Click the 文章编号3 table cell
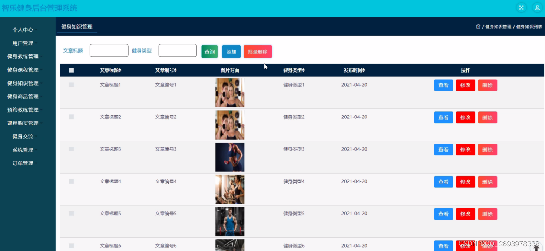Viewport: 545px width, 251px height. [x=166, y=149]
